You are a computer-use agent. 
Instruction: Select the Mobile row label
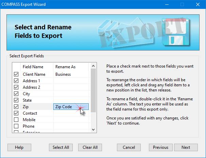(29, 120)
